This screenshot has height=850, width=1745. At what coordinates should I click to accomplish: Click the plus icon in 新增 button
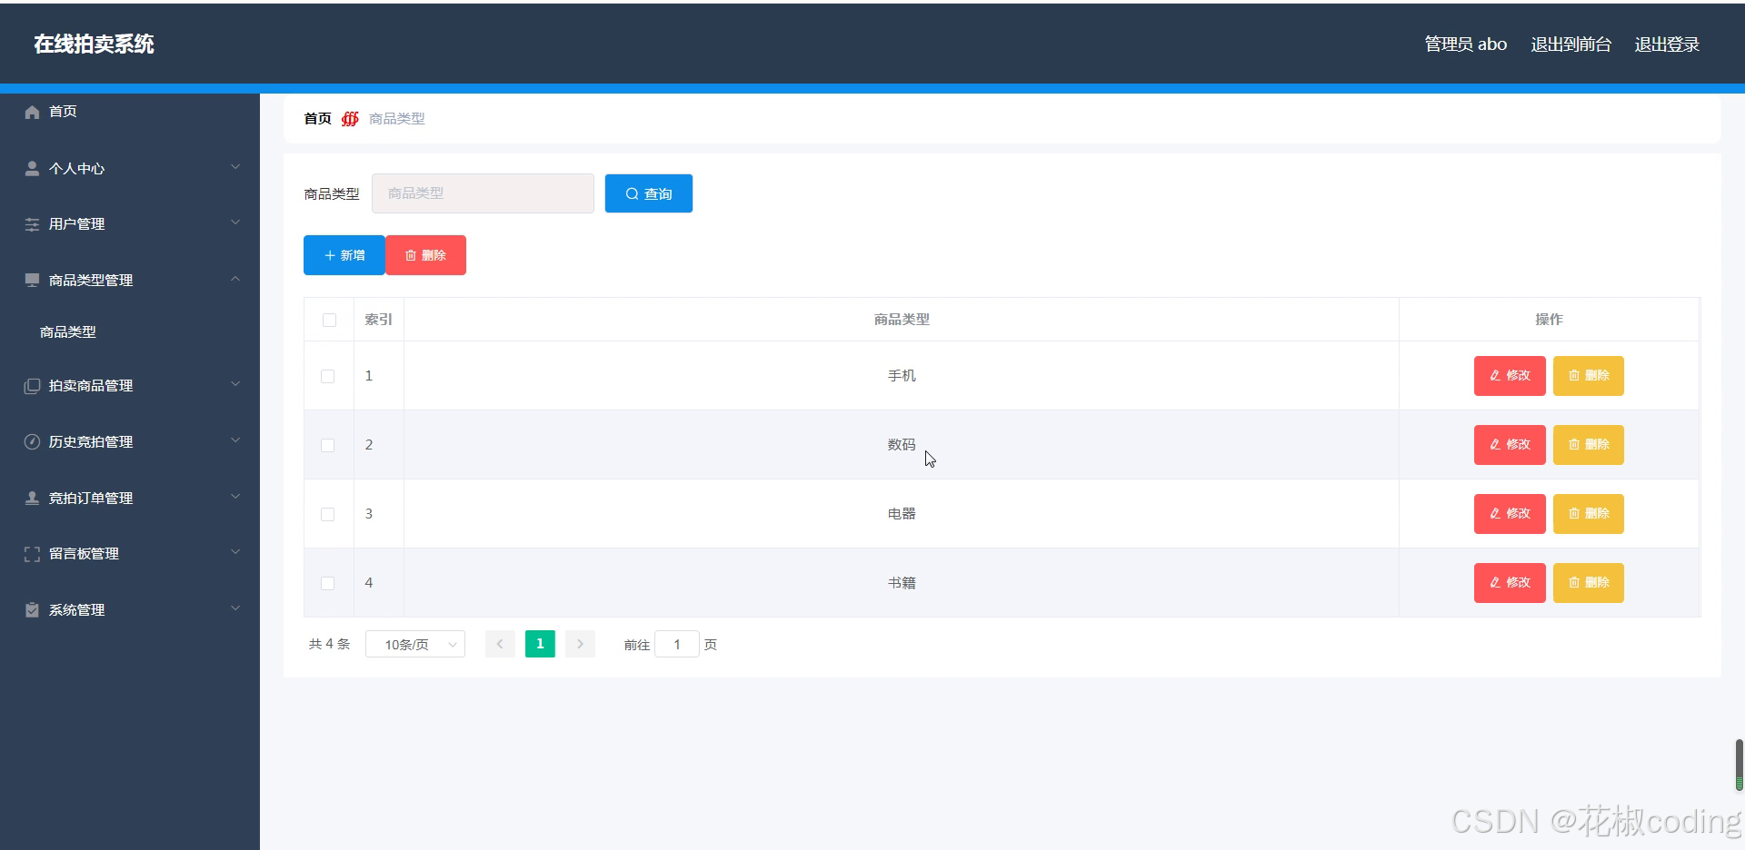pos(330,255)
